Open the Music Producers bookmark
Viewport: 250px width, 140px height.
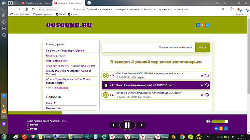click(20, 14)
